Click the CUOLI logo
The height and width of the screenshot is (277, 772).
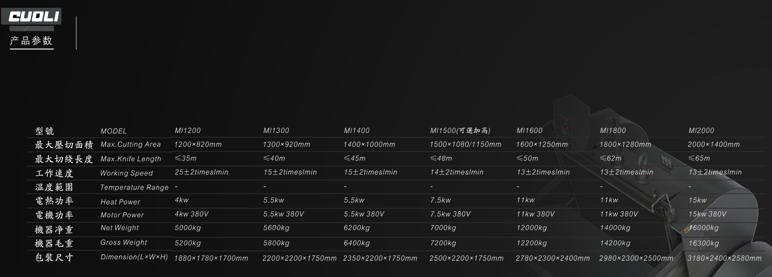[x=35, y=17]
